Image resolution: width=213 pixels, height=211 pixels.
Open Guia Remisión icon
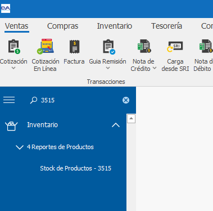[x=109, y=47]
